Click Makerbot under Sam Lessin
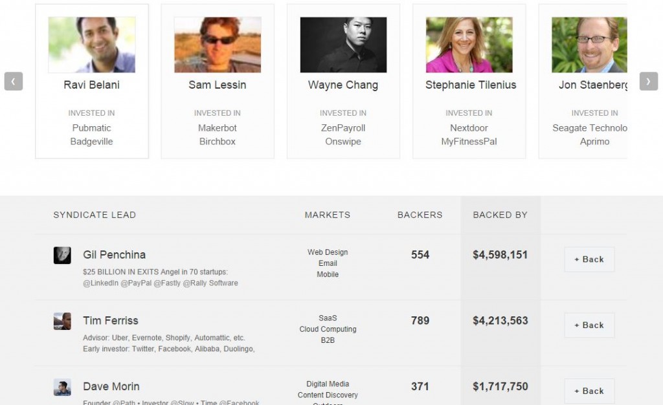 pos(218,128)
